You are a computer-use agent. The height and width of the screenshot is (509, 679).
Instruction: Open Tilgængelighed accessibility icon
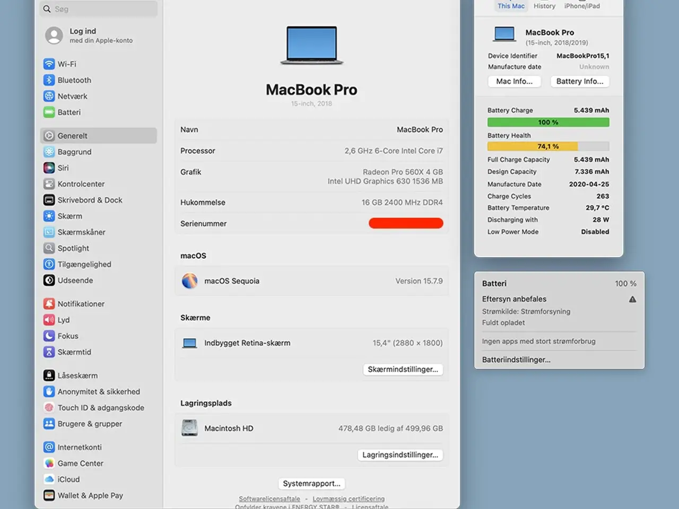49,264
